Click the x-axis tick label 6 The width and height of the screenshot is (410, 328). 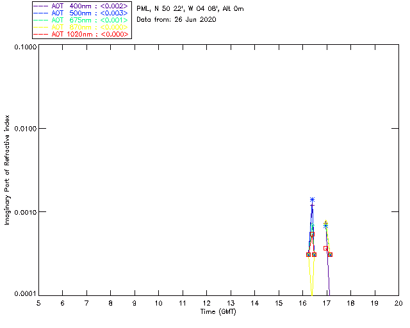[63, 303]
